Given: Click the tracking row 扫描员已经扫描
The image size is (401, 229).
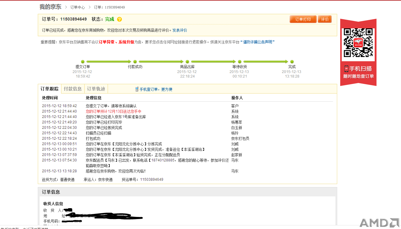Looking at the screenshot, I should click(98, 133).
